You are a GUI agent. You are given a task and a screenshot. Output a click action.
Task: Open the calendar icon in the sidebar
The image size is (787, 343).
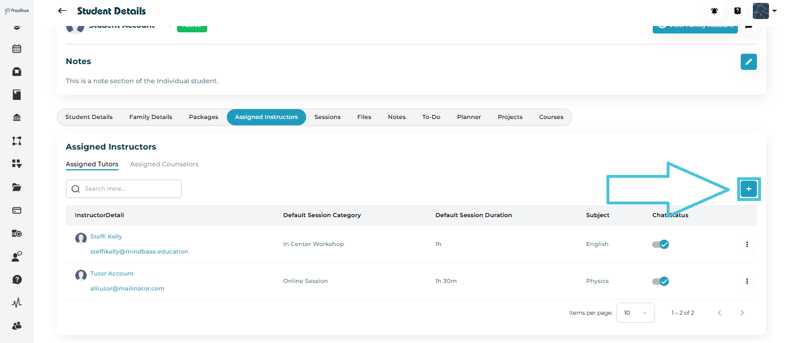(17, 49)
